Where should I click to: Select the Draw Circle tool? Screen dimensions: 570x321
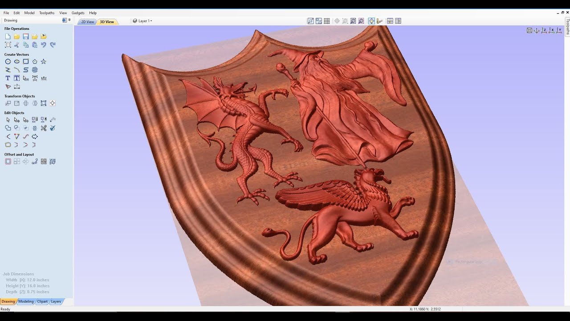point(8,62)
